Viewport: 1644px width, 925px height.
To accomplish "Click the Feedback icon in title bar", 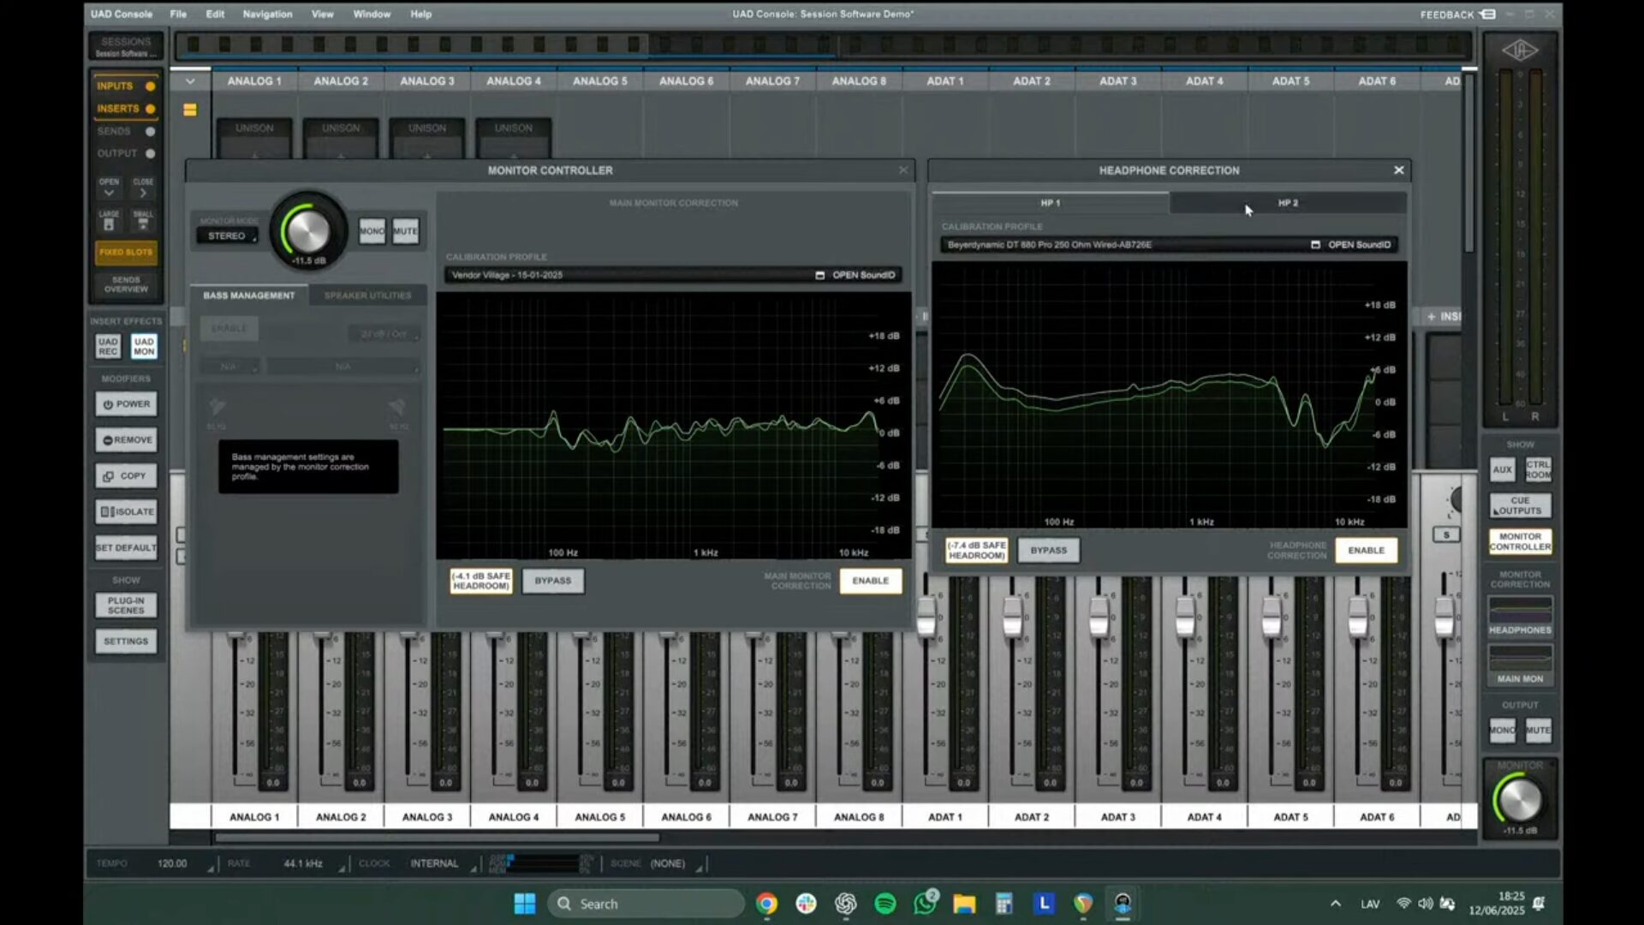I will click(1488, 15).
